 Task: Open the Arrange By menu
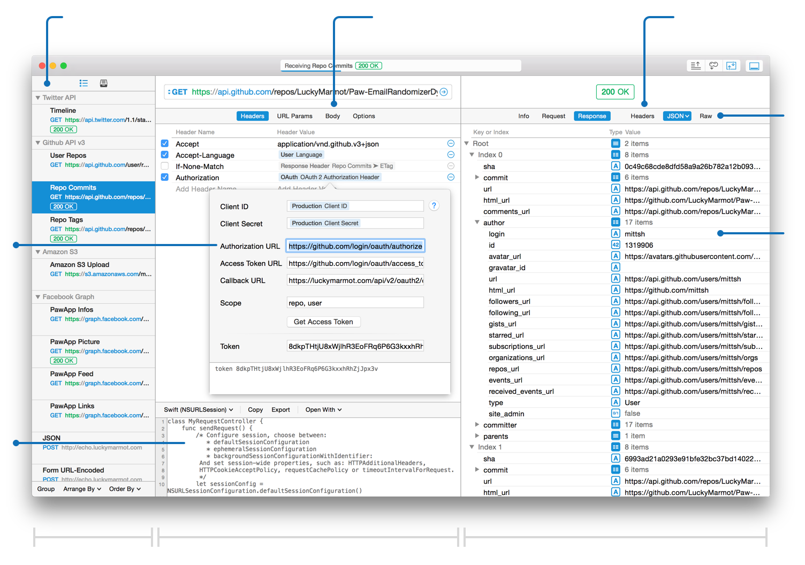[x=82, y=489]
